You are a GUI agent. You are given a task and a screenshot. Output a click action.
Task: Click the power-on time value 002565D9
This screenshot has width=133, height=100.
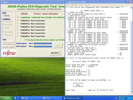pos(124,14)
